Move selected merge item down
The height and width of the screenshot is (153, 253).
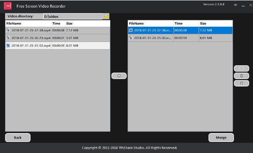242,76
